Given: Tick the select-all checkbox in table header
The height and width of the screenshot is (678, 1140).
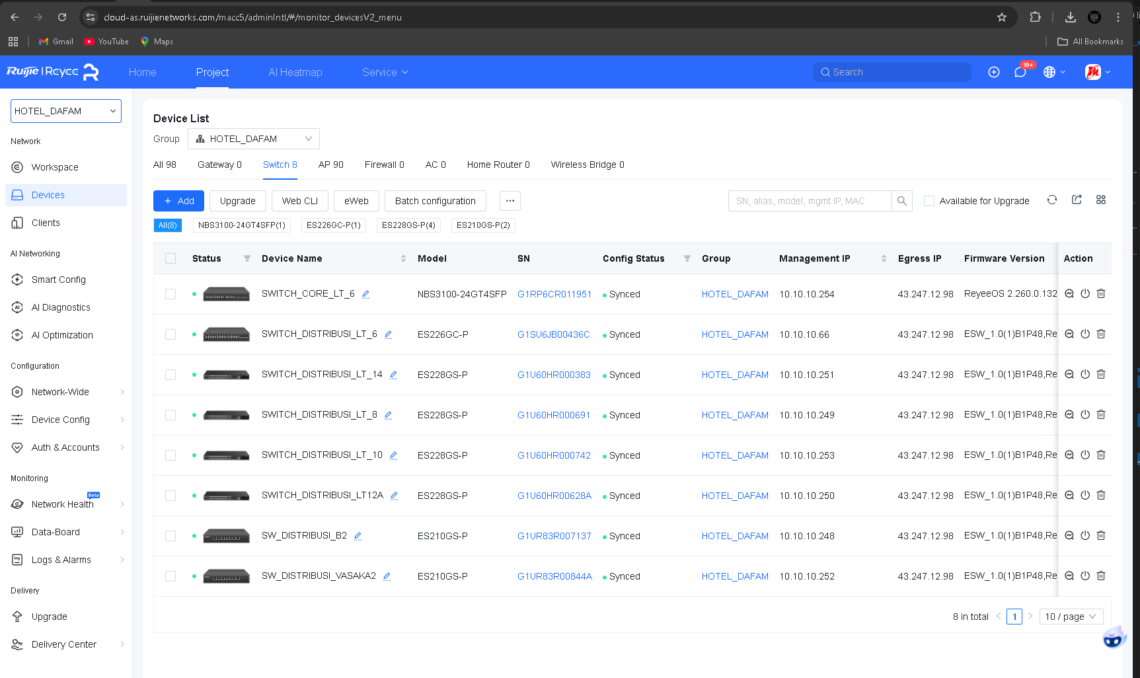Looking at the screenshot, I should pos(171,258).
